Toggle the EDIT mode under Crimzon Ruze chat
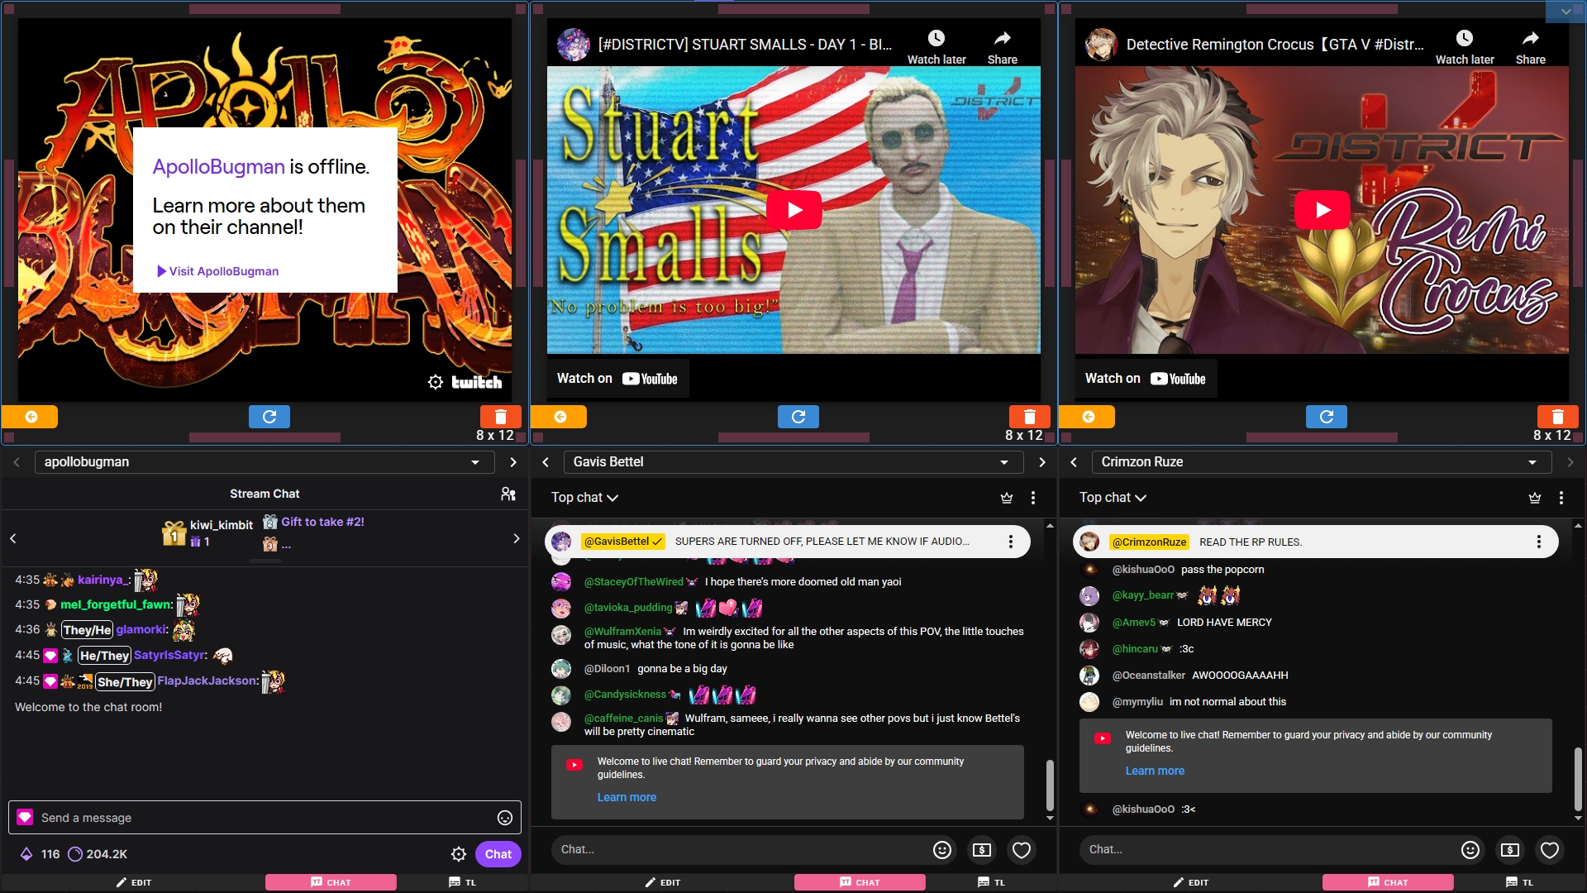 click(x=1190, y=882)
